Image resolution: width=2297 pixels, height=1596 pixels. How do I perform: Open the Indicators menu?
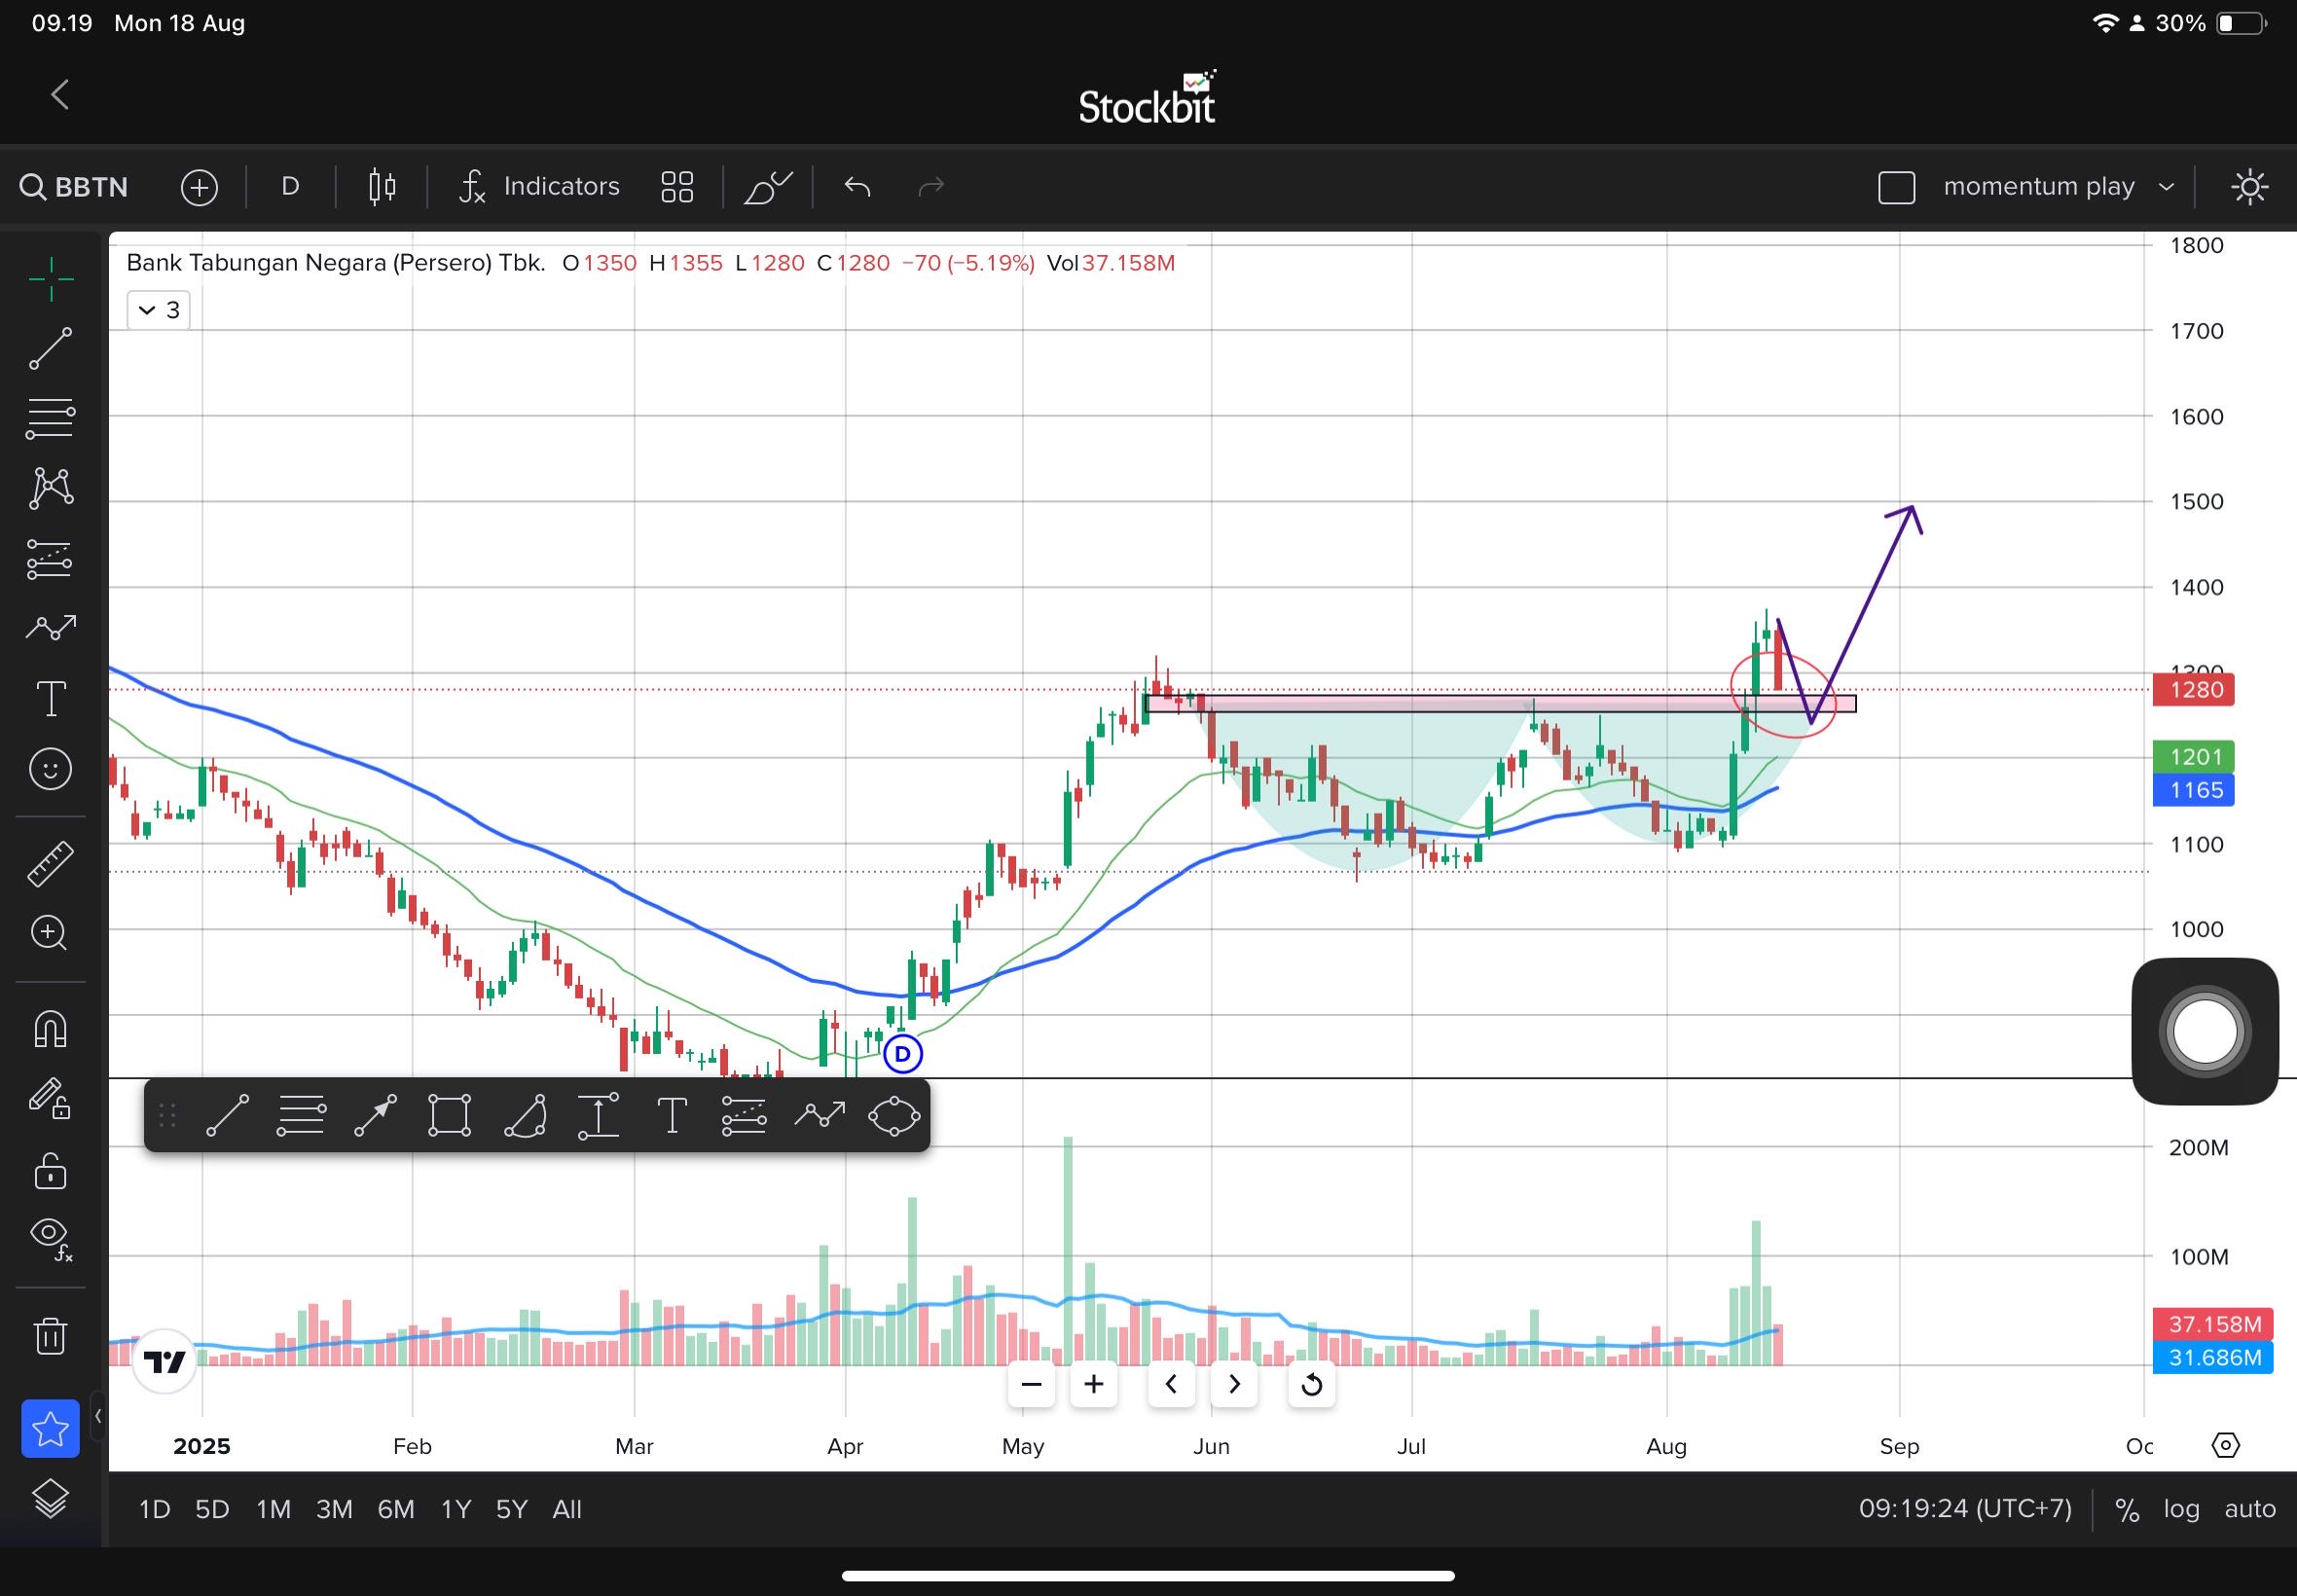pyautogui.click(x=539, y=187)
